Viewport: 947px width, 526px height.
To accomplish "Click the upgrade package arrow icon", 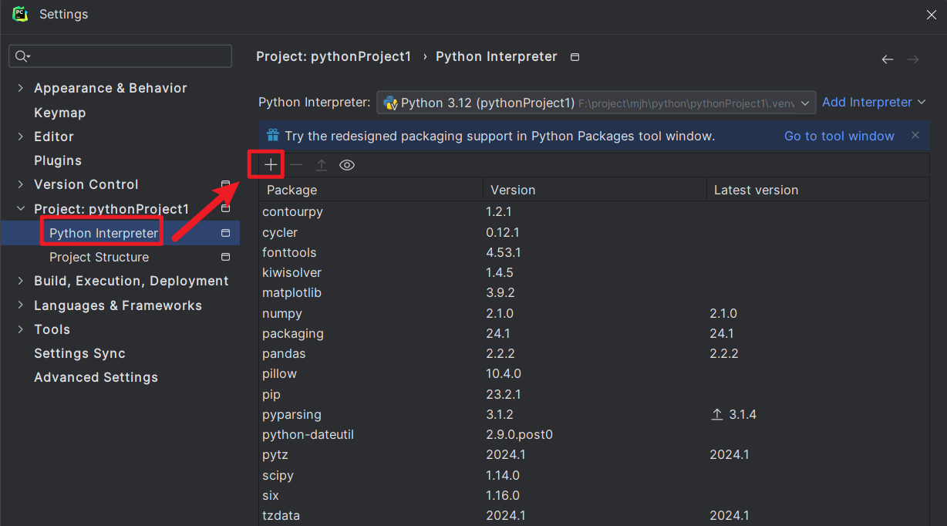I will [322, 165].
